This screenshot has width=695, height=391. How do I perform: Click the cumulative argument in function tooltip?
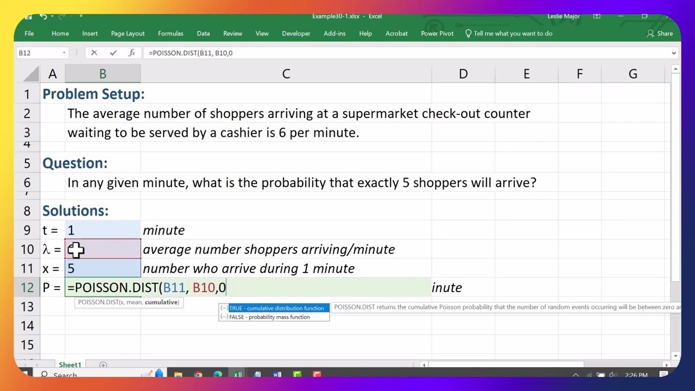pos(161,302)
